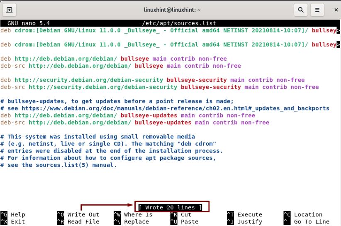Click the ^\ Replace shortcut
This screenshot has width=341, height=226.
132,222
